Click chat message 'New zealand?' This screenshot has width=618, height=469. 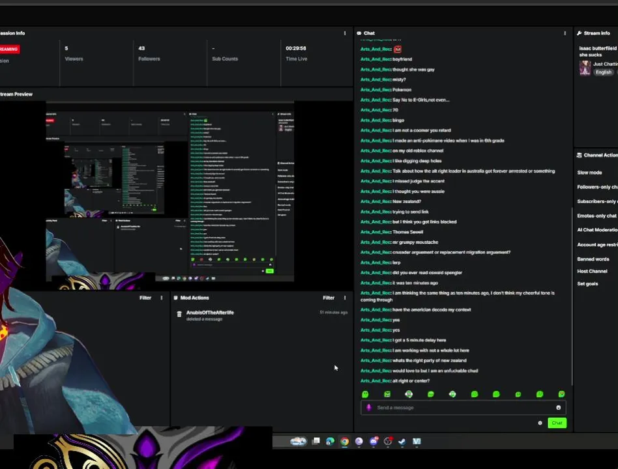tap(407, 202)
